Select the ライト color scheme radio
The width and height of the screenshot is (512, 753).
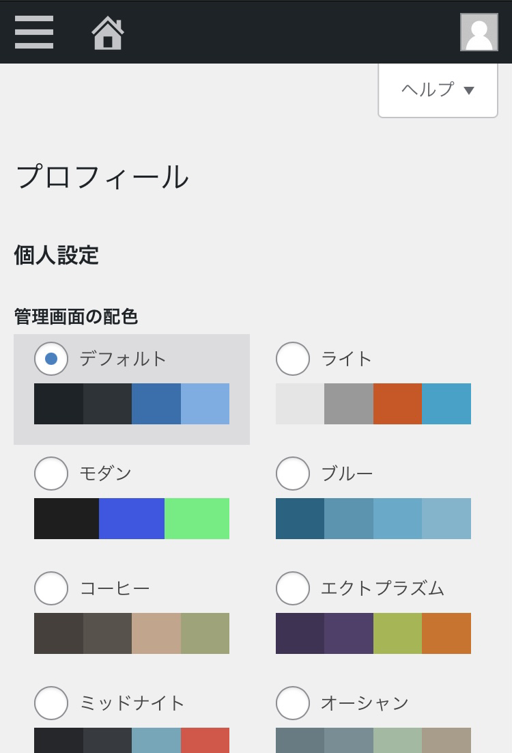[x=293, y=359]
